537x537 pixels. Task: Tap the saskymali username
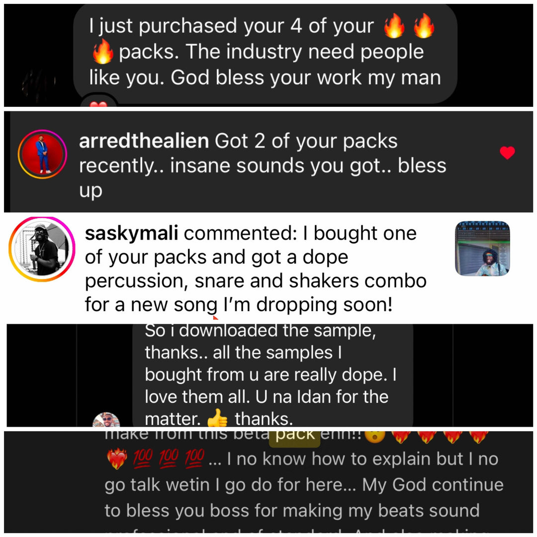point(131,233)
